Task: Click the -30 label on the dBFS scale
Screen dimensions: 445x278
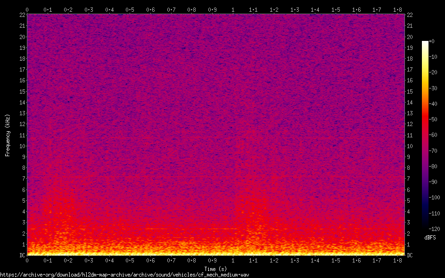Action: click(x=434, y=88)
